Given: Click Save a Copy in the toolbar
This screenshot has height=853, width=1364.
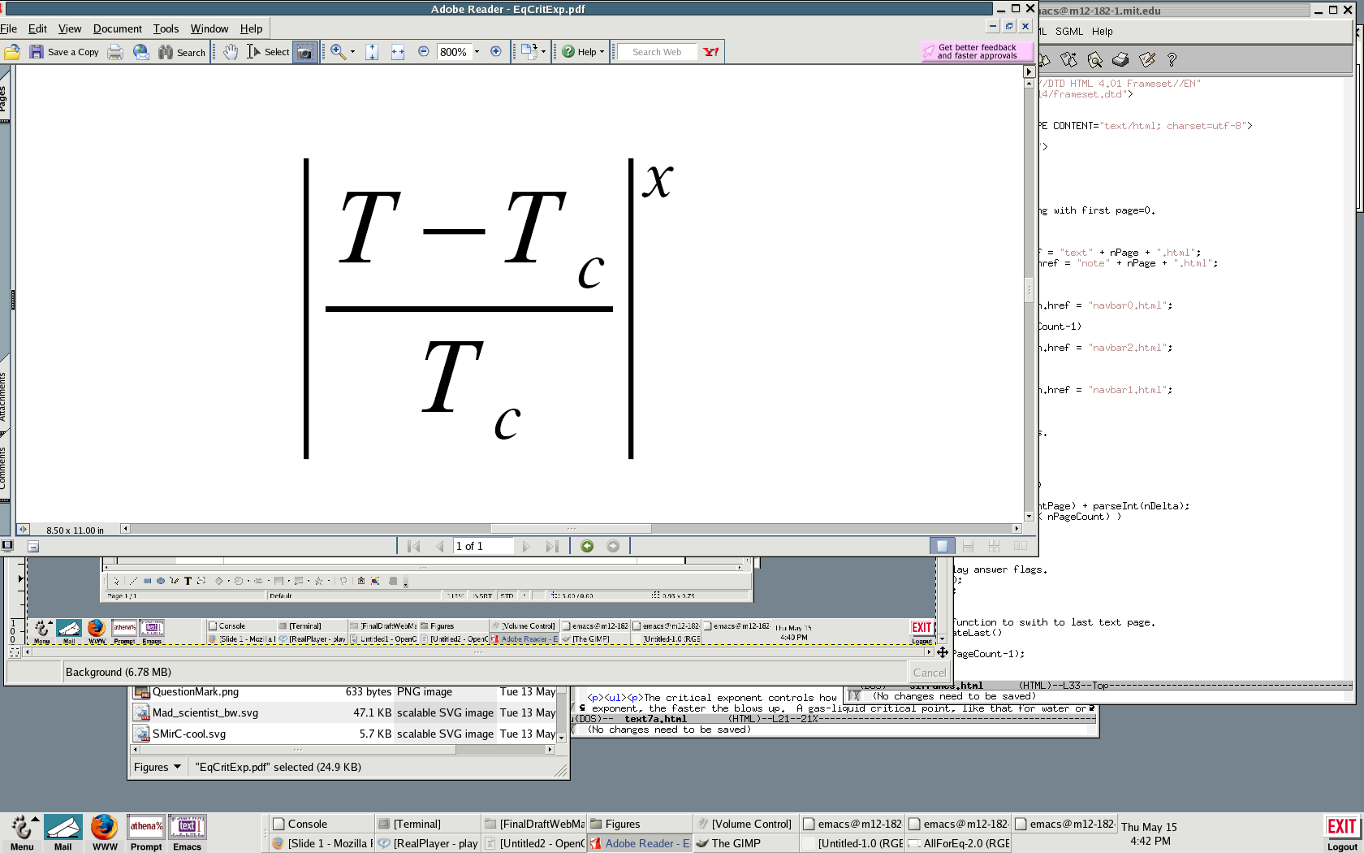Looking at the screenshot, I should click(x=64, y=52).
